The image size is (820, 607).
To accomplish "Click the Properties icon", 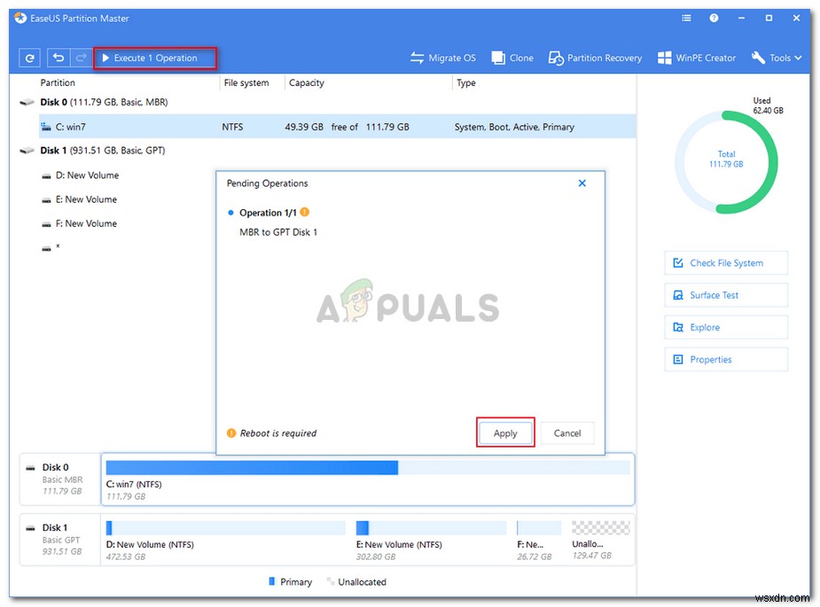I will point(678,359).
